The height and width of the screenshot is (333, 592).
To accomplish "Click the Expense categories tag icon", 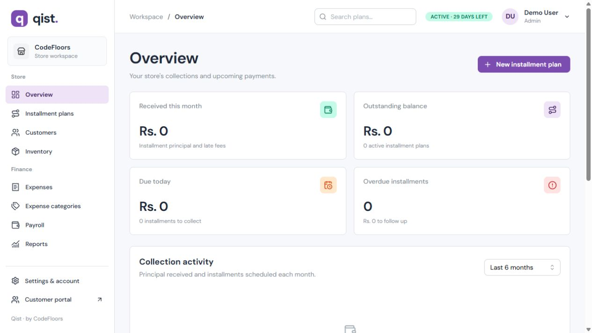I will (15, 206).
